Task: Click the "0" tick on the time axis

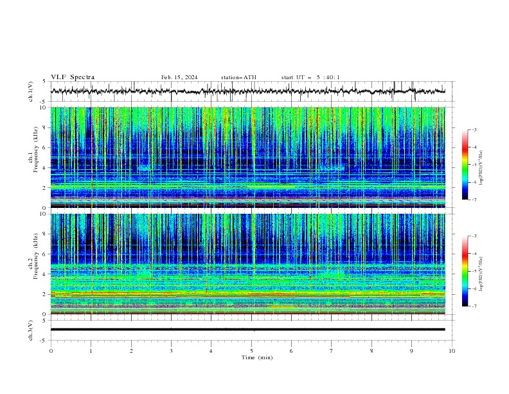Action: click(51, 351)
